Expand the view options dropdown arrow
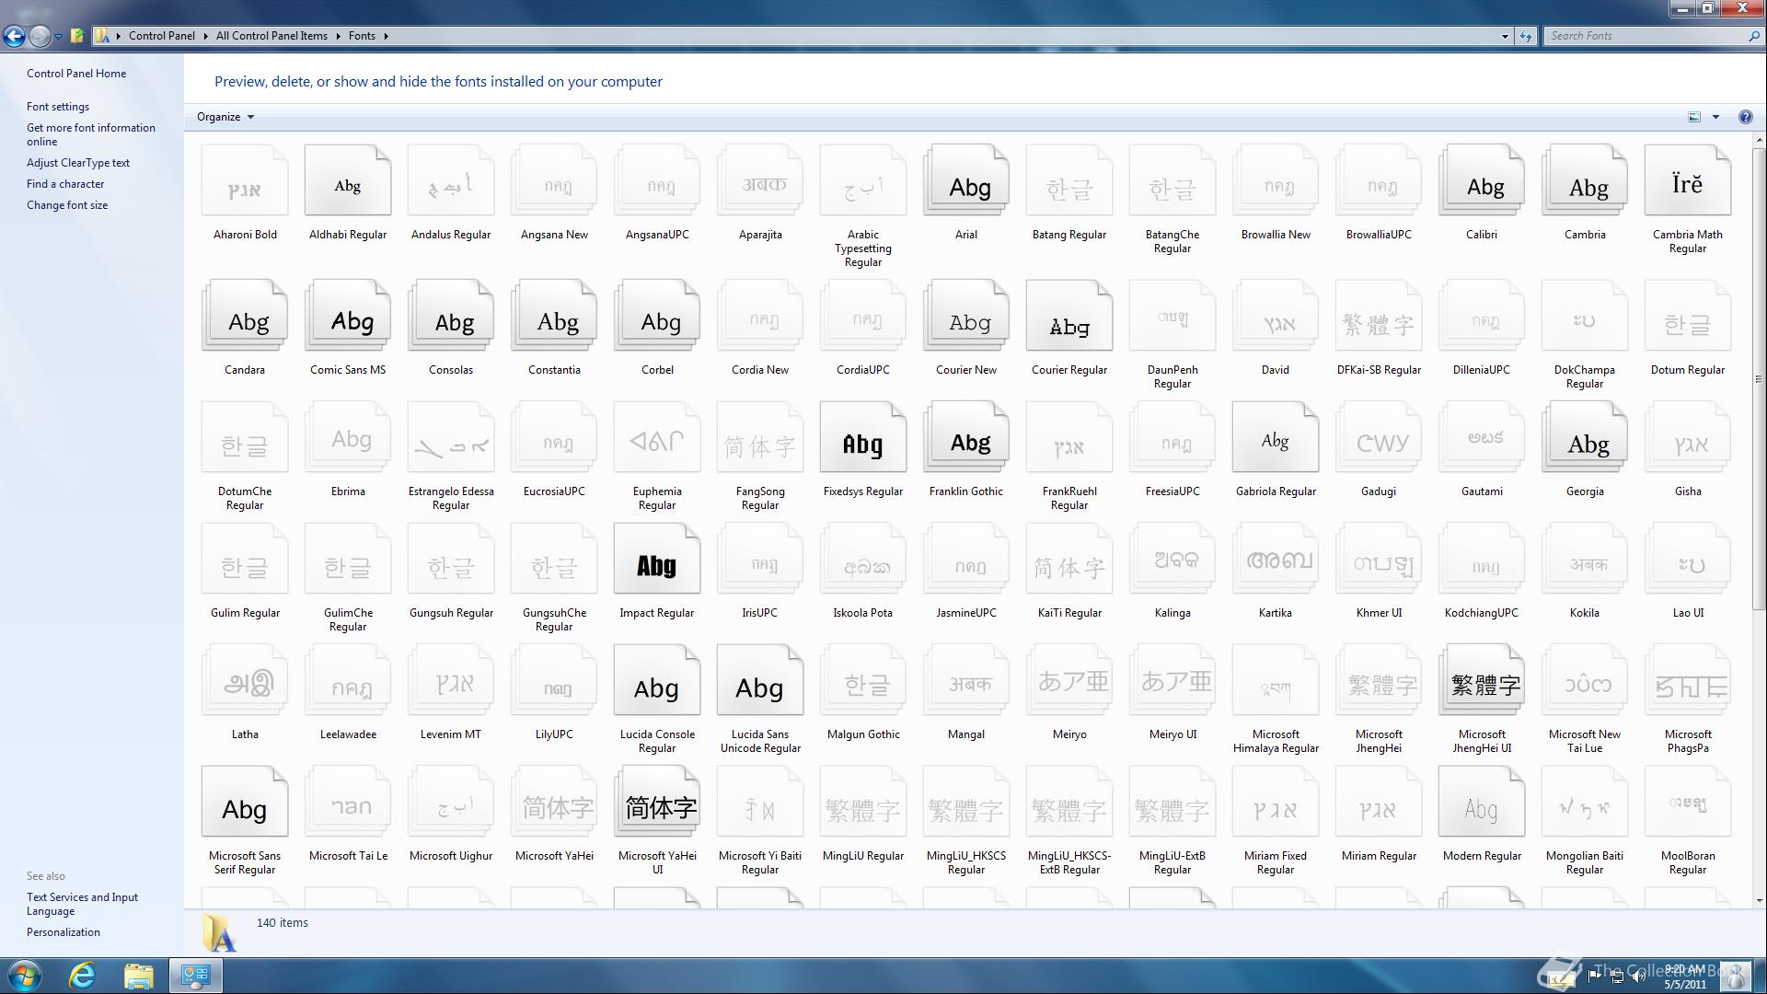 coord(1715,117)
